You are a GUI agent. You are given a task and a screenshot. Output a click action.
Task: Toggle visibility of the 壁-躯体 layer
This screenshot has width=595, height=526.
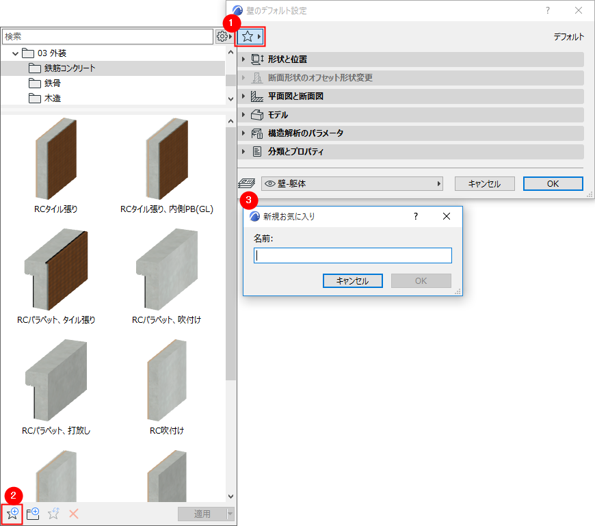coord(268,183)
